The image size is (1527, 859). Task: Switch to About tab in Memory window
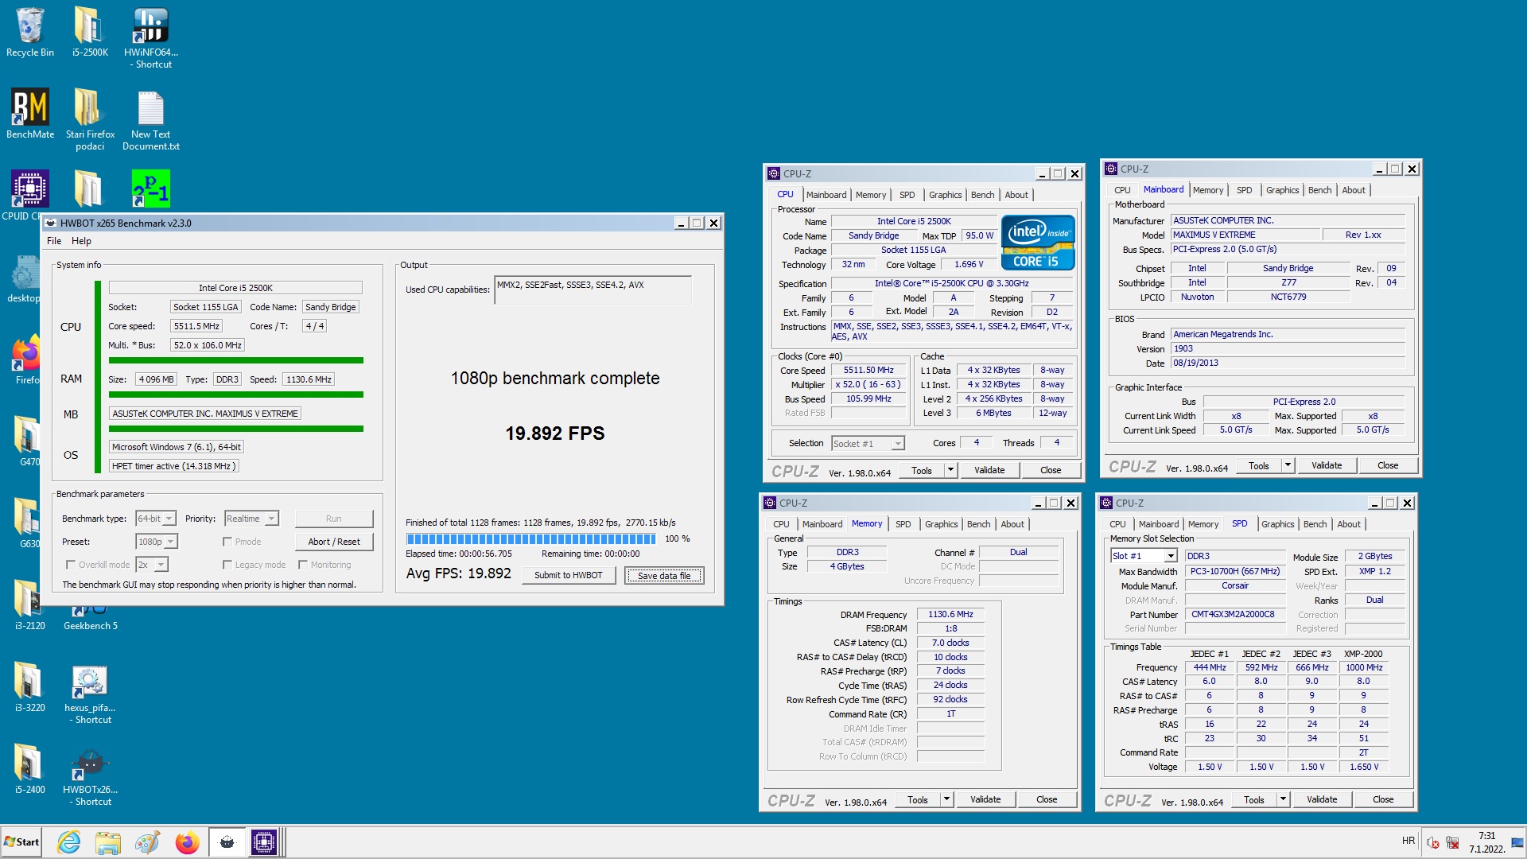[1012, 524]
